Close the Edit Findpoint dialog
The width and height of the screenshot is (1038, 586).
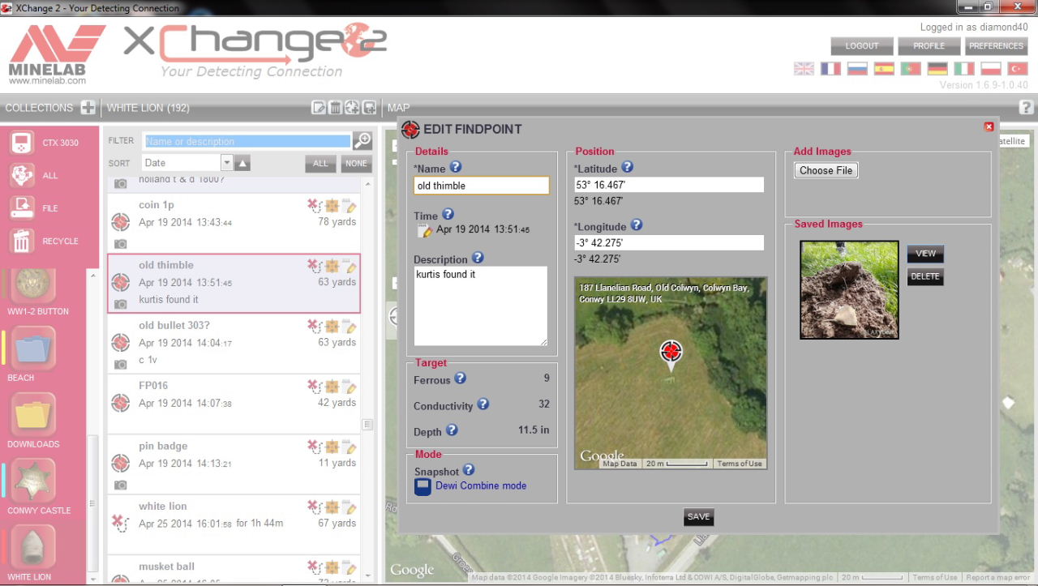989,126
